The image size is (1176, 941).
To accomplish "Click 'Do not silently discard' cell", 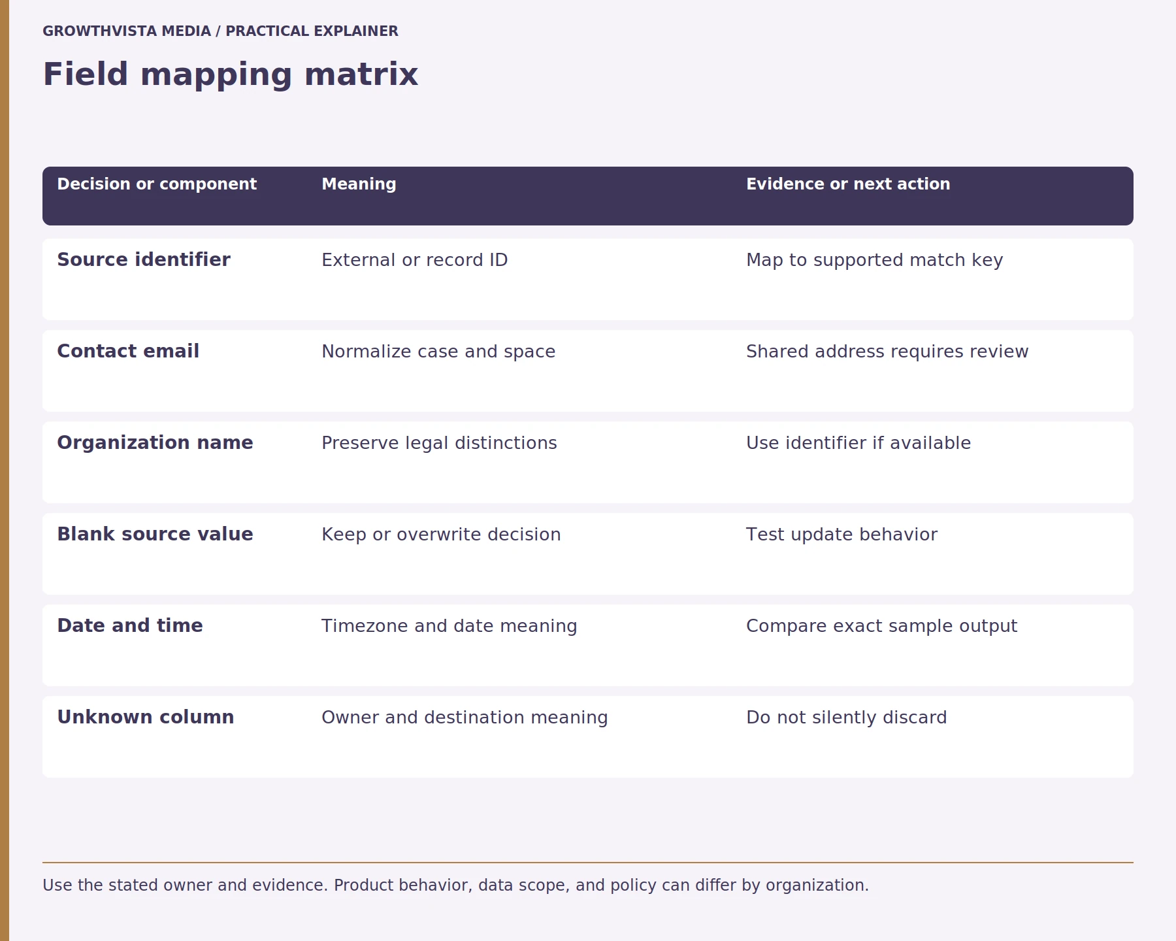I will tap(846, 718).
